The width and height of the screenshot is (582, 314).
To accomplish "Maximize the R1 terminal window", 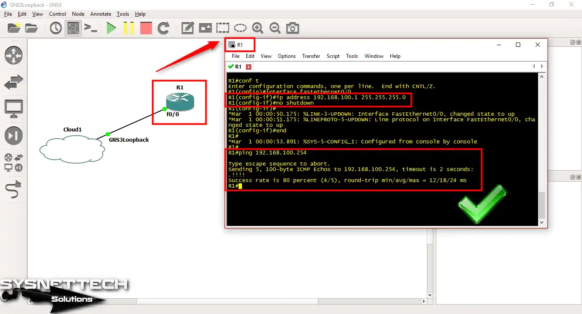I will [518, 45].
